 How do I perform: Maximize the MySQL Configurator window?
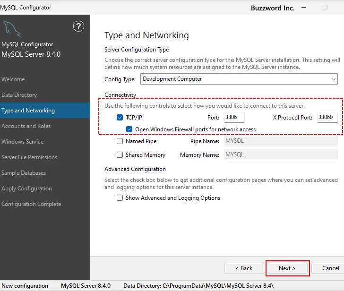pyautogui.click(x=325, y=7)
